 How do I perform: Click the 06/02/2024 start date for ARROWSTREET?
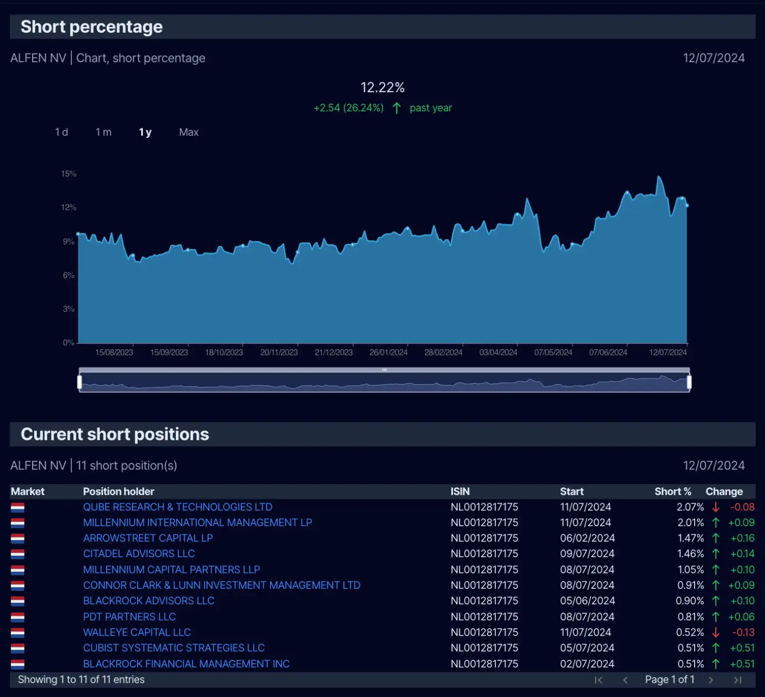click(x=588, y=538)
